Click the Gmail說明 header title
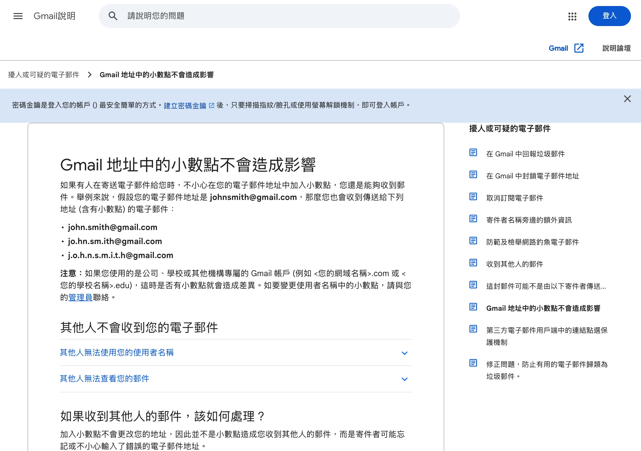 [54, 16]
